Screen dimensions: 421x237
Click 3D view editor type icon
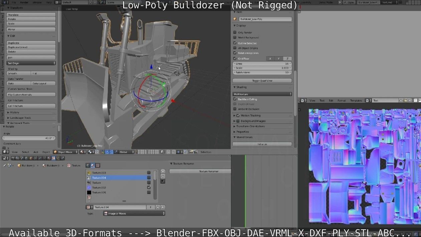[6, 152]
